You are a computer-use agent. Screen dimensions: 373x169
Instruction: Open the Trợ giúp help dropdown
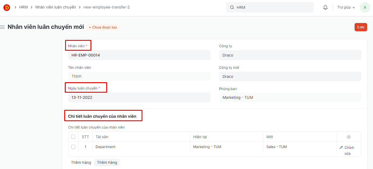pos(346,7)
